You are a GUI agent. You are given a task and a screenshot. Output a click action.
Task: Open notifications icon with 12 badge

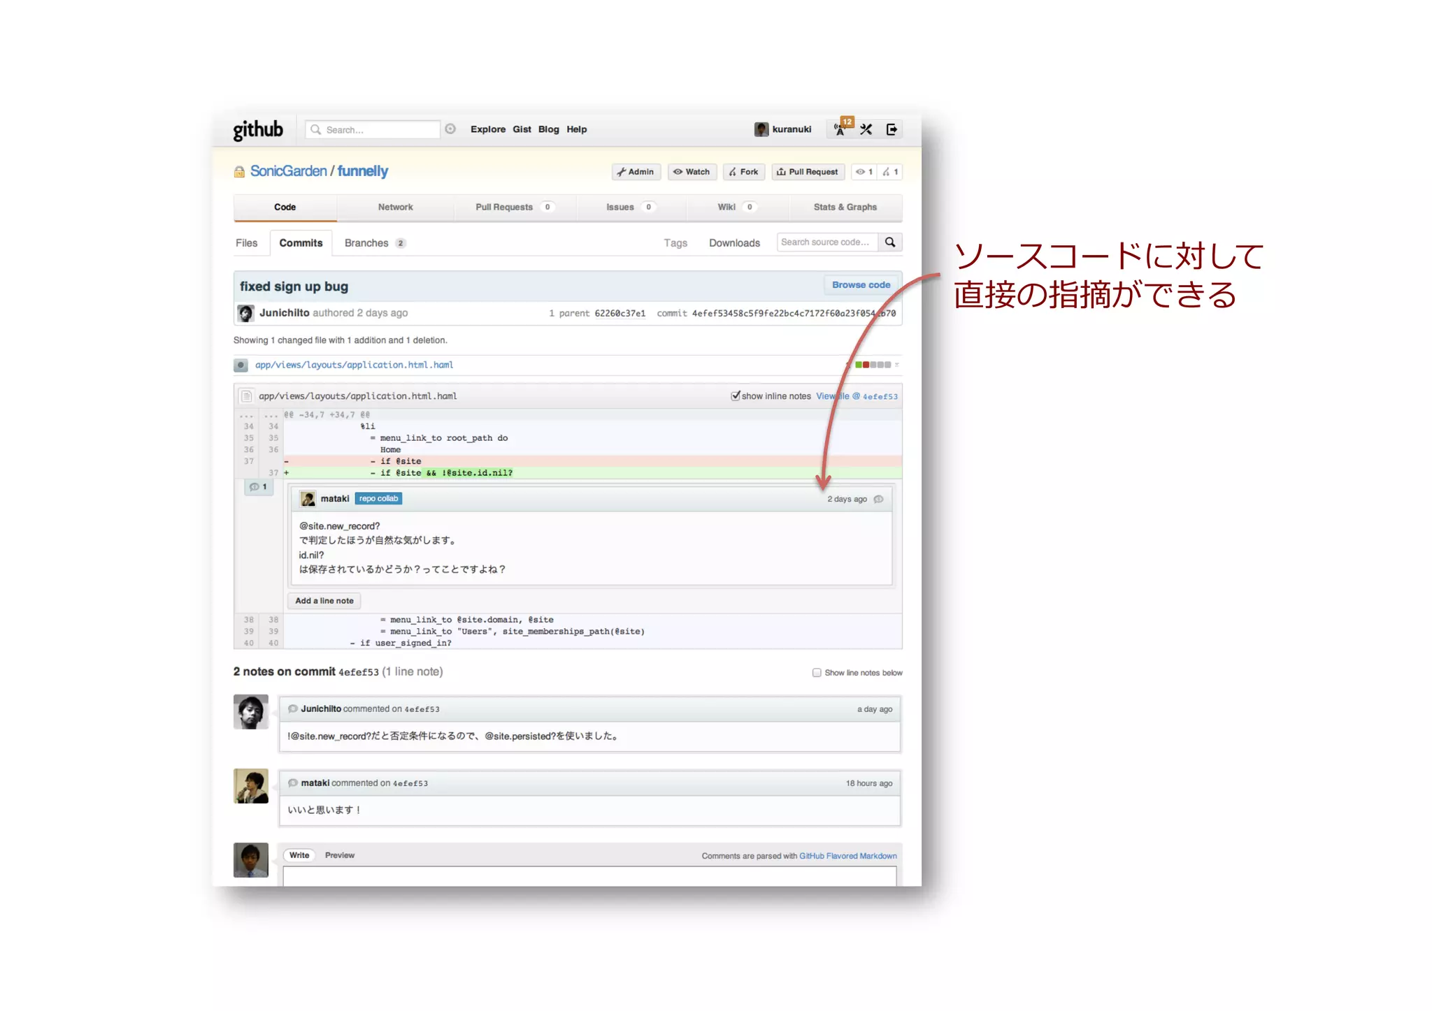[x=842, y=128]
